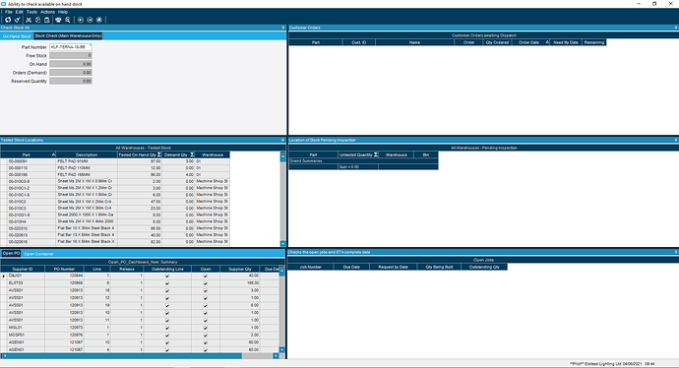Click the Print toolbar icon
The image size is (679, 368).
coord(58,20)
